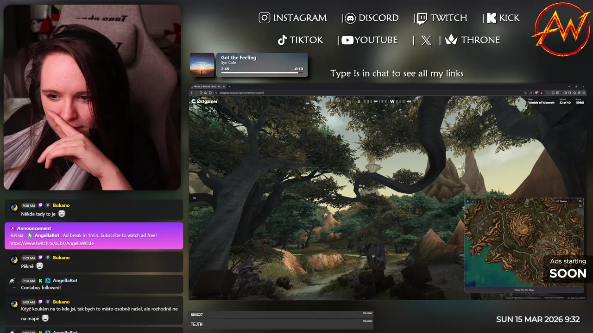The image size is (593, 333).
Task: Click Bukano username on Pěkné message
Action: click(x=61, y=258)
